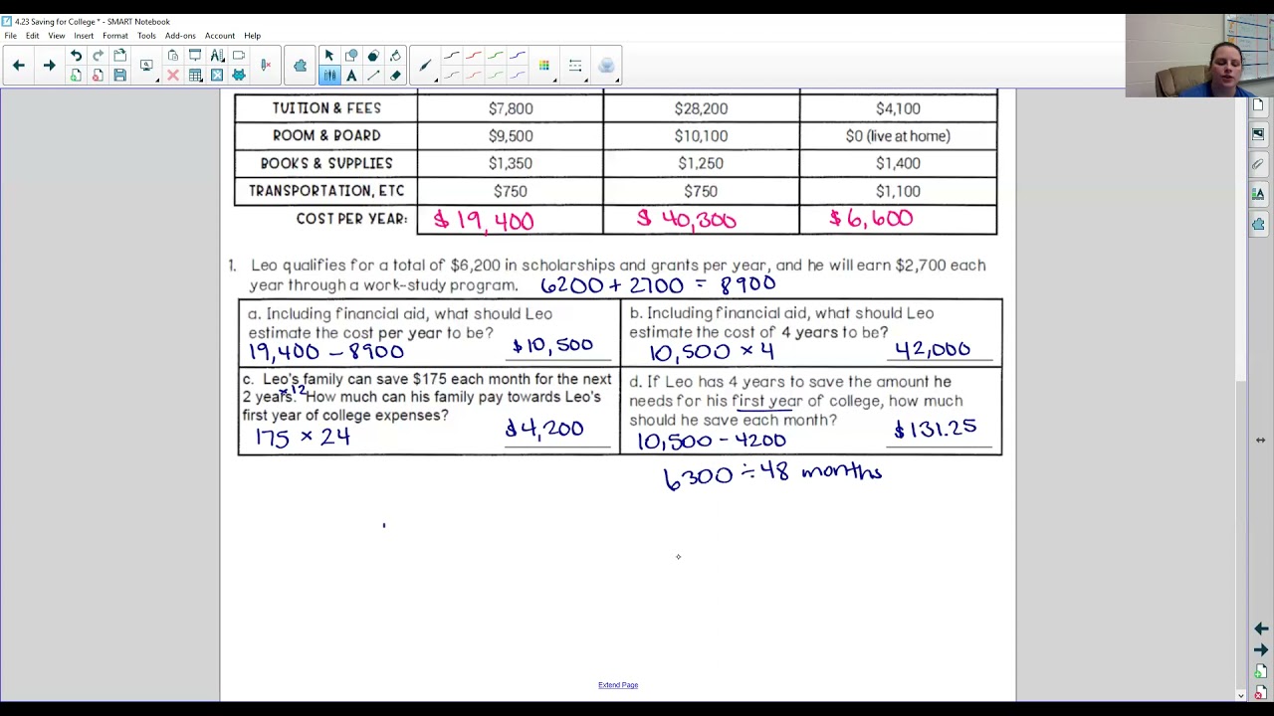Open Gallery tab in right sidebar
The image size is (1274, 716).
(1259, 134)
